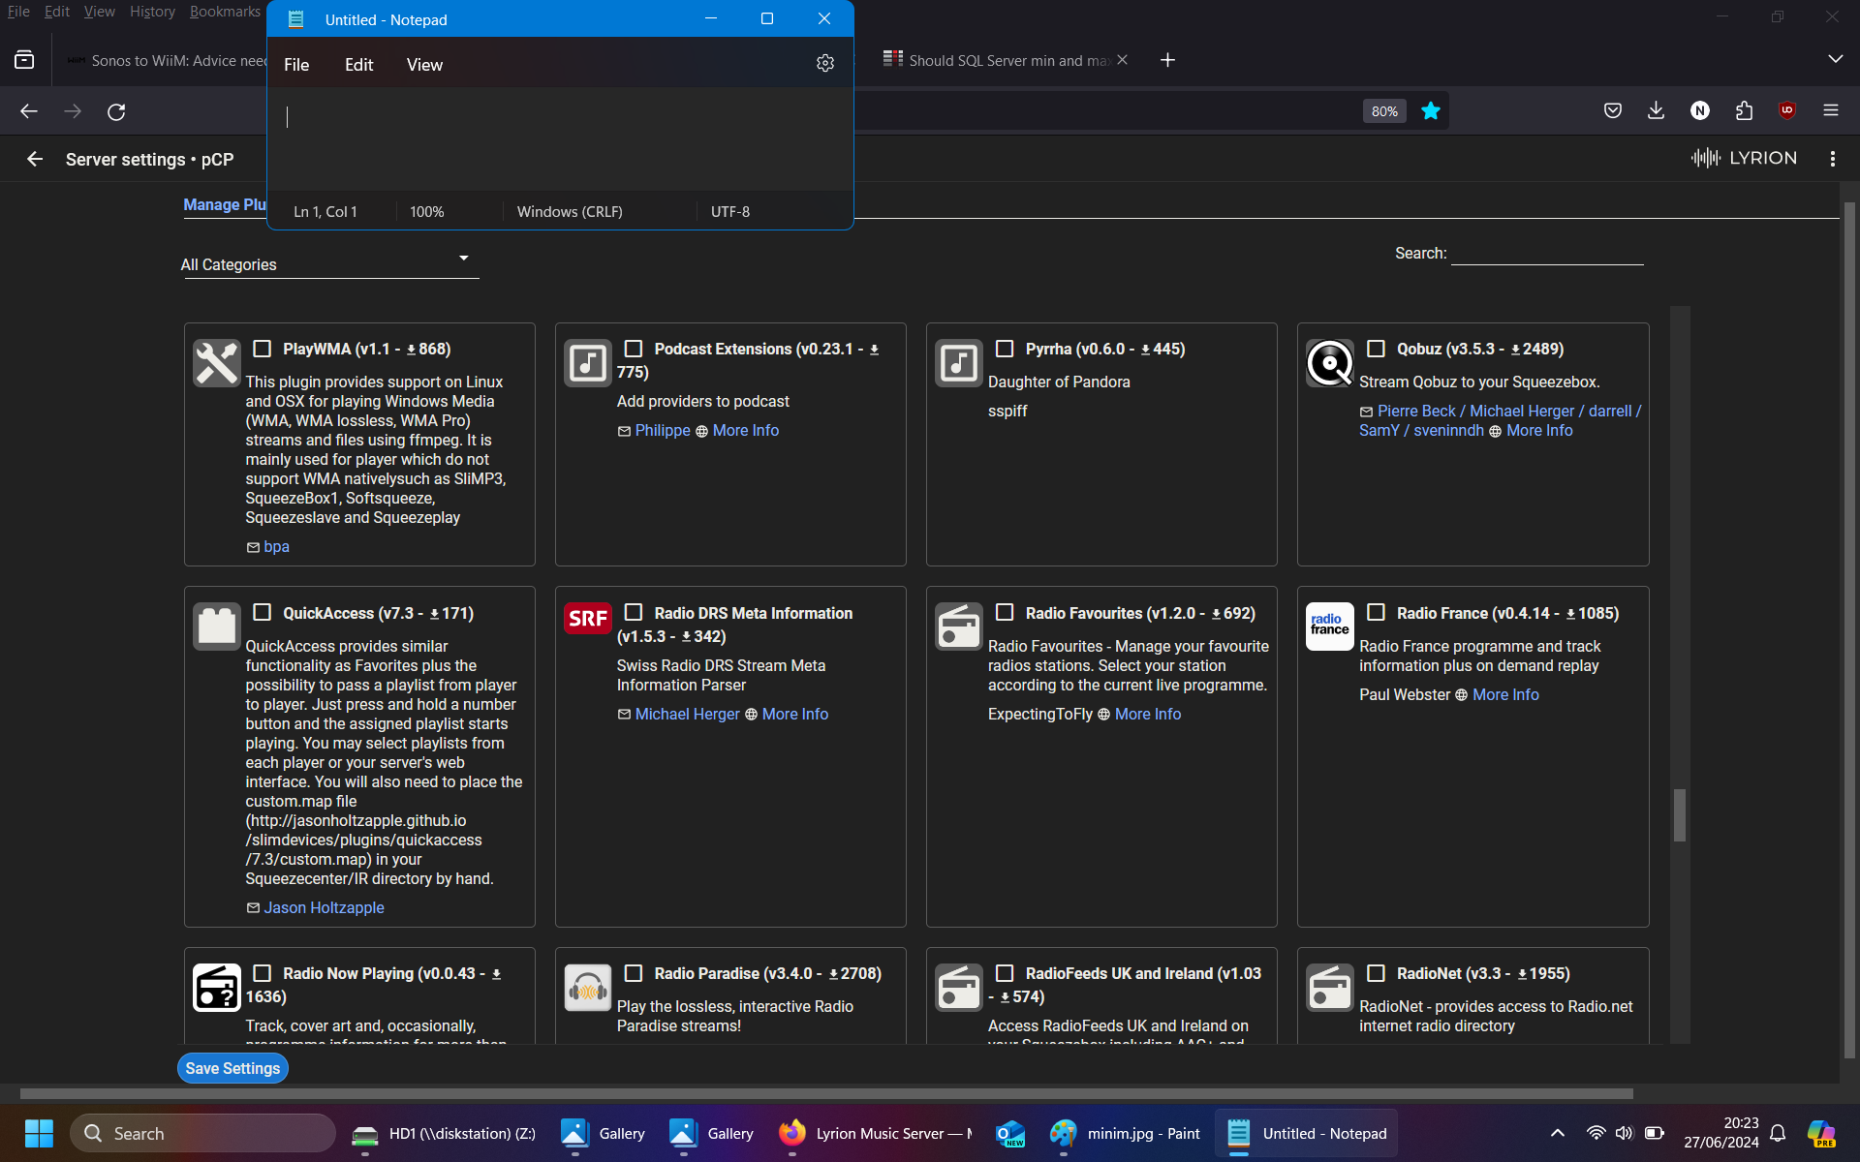1860x1162 pixels.
Task: Open Notepad Edit menu
Action: [x=358, y=65]
